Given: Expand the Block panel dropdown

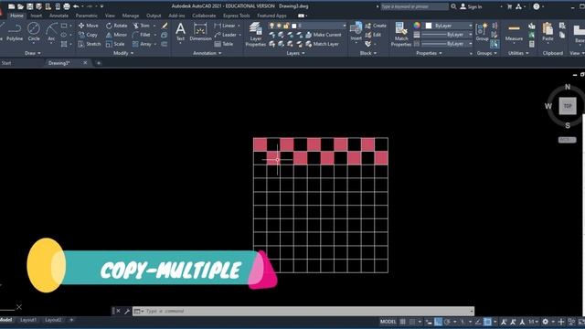Looking at the screenshot, I should [x=368, y=53].
